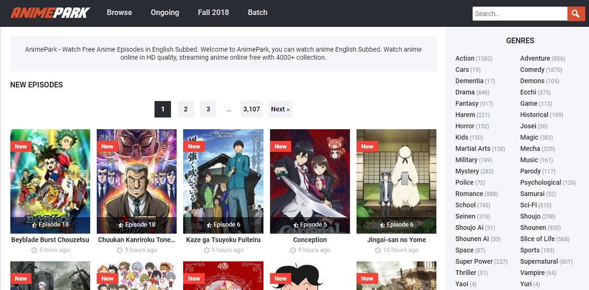This screenshot has width=589, height=290.
Task: Open the Batch menu item
Action: tap(258, 12)
